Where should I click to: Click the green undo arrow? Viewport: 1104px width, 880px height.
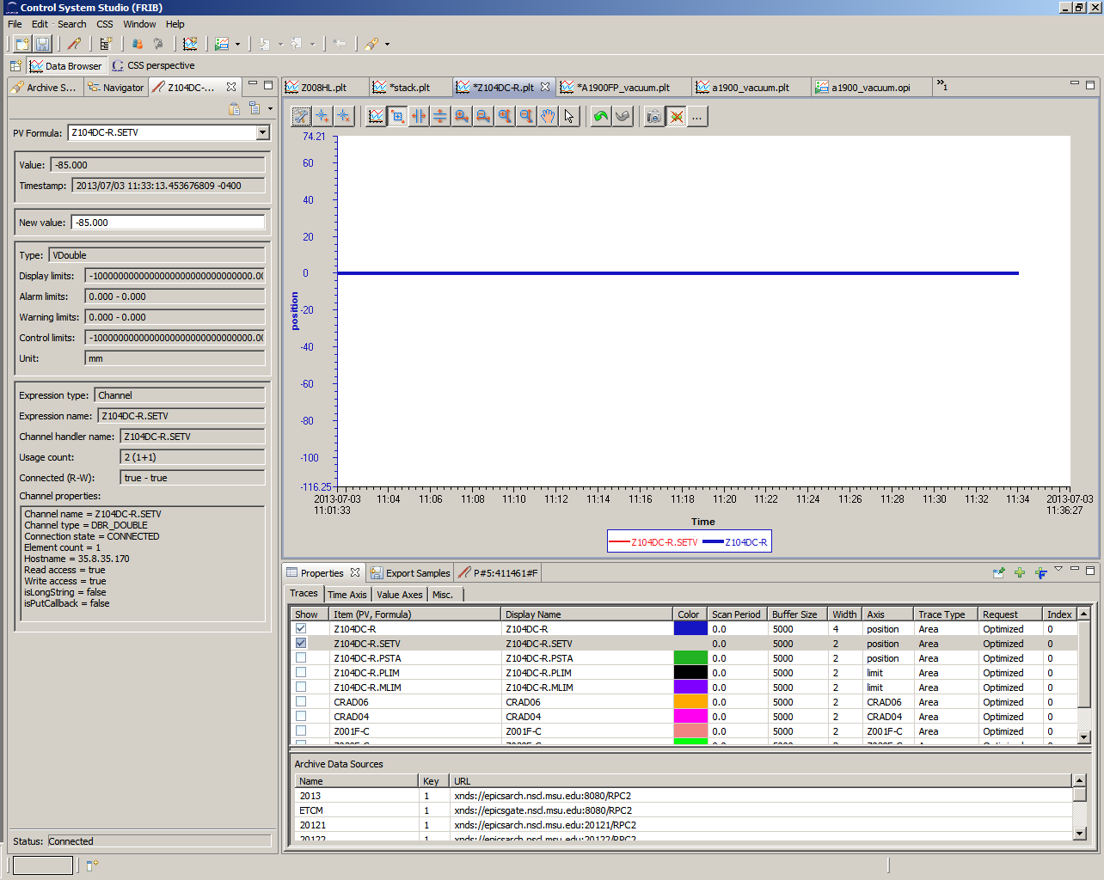[x=601, y=116]
